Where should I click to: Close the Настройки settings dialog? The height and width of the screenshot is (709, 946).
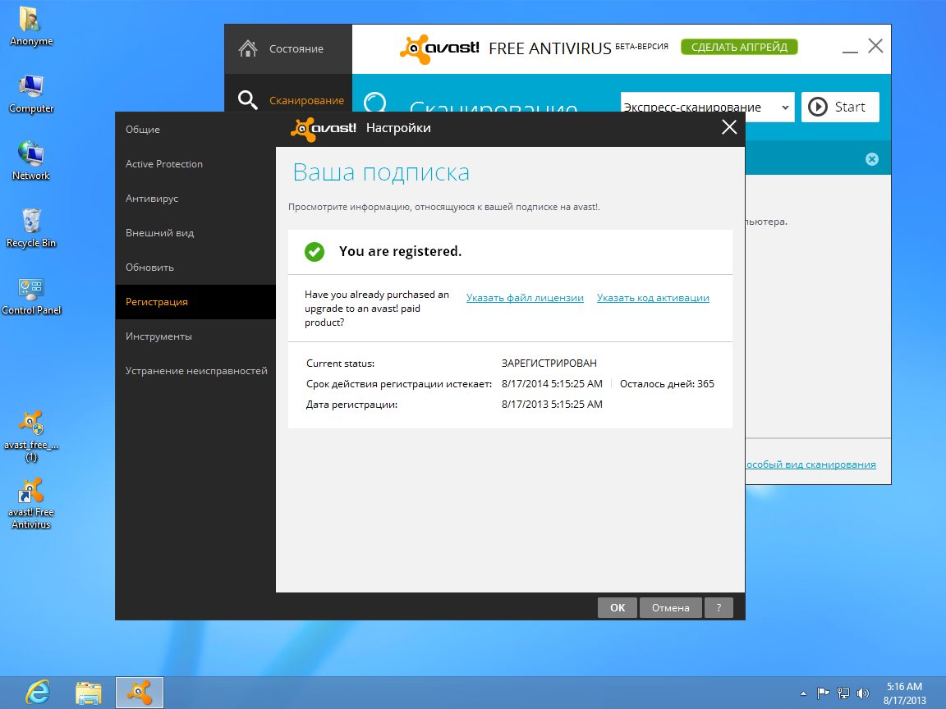pyautogui.click(x=729, y=127)
